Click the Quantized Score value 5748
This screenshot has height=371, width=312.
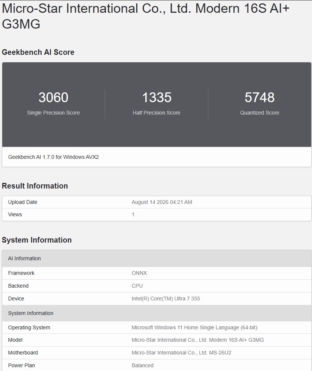click(259, 97)
